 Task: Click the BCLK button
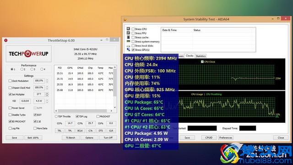point(80,131)
